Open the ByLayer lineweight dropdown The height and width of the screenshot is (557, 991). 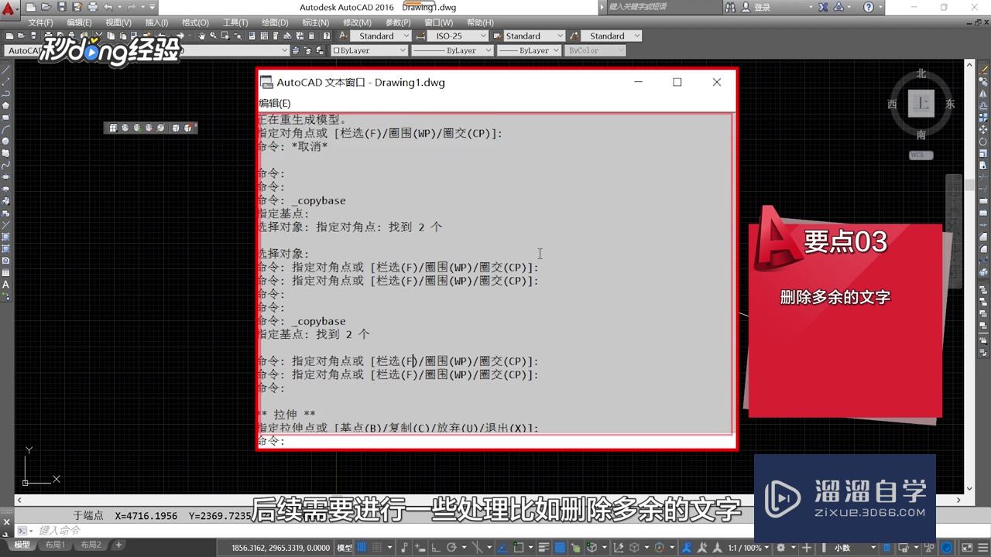click(x=529, y=50)
